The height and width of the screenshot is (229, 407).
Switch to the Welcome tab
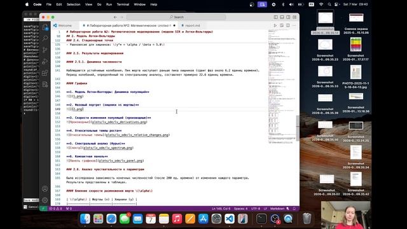click(x=65, y=25)
